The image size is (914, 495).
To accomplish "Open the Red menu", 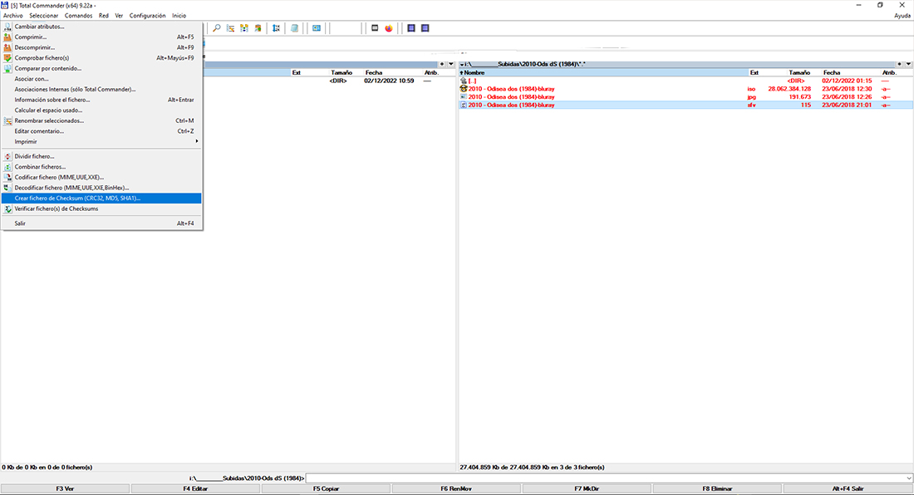I will pyautogui.click(x=104, y=16).
